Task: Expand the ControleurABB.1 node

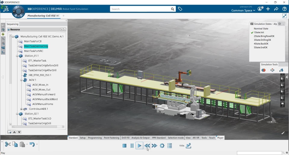Action: [21, 109]
